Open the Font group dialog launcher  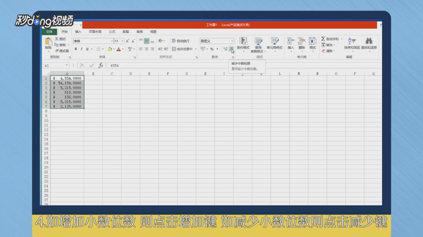[135, 57]
